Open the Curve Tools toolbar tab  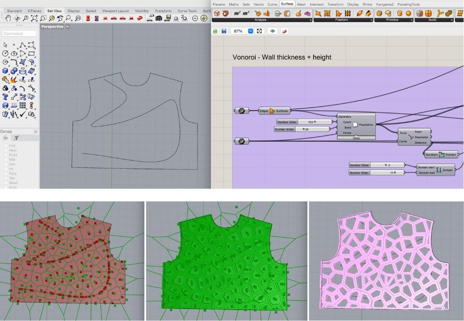point(187,11)
